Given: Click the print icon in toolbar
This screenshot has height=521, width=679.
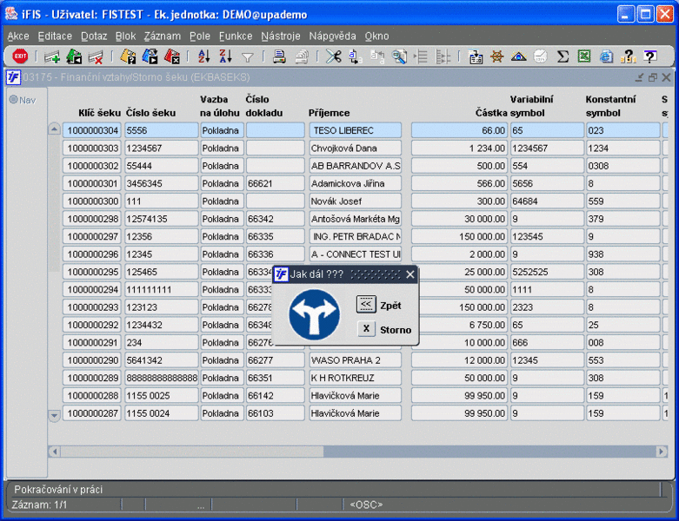Looking at the screenshot, I should pos(279,57).
